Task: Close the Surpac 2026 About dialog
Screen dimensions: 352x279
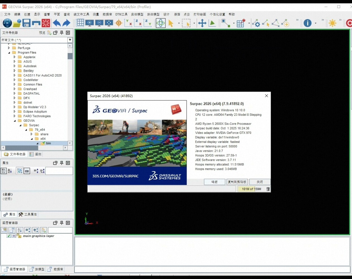Action: coord(267,96)
